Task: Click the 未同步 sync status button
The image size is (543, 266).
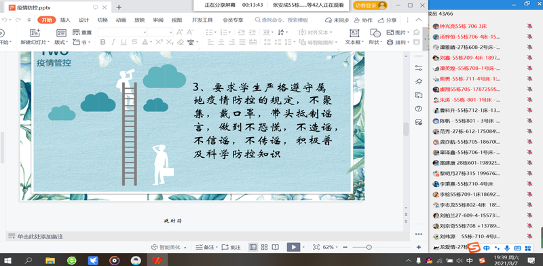Action: coord(337,20)
